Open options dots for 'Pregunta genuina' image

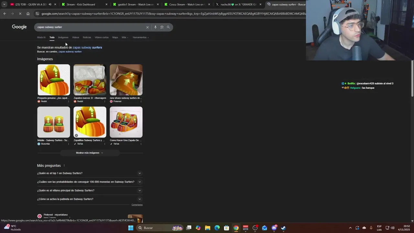point(68,101)
